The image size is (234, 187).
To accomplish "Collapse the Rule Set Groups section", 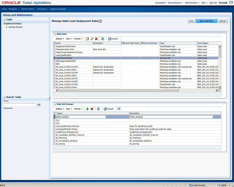I will tap(55, 104).
